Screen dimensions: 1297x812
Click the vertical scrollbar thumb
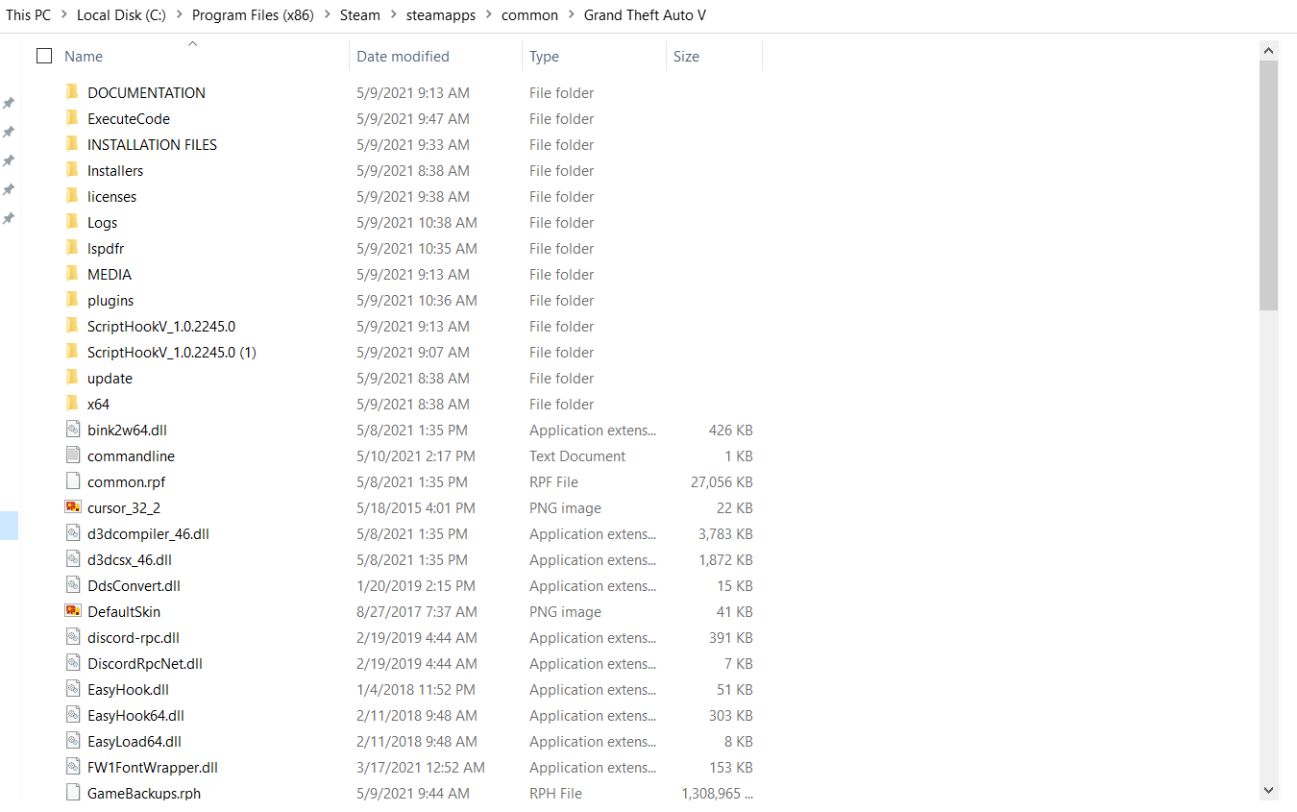[x=1268, y=185]
